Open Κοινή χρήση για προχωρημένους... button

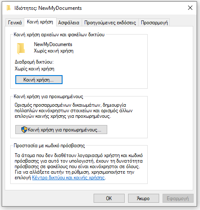pyautogui.click(x=61, y=130)
